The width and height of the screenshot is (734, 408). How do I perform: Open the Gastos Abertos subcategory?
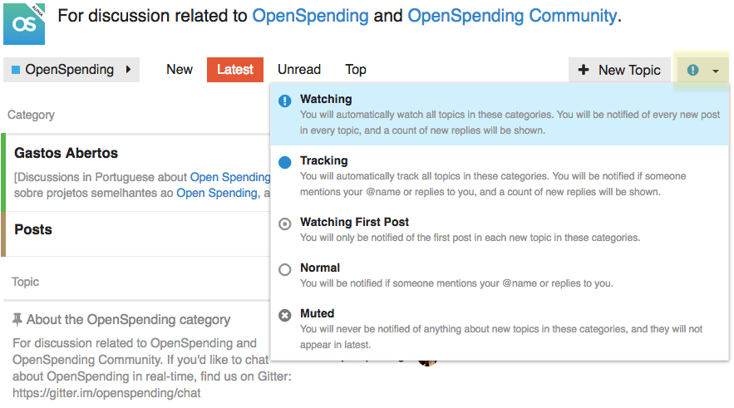pos(67,153)
